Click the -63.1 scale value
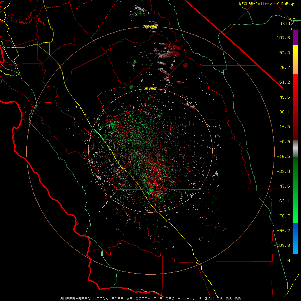This screenshot has width=301, height=301. click(283, 201)
